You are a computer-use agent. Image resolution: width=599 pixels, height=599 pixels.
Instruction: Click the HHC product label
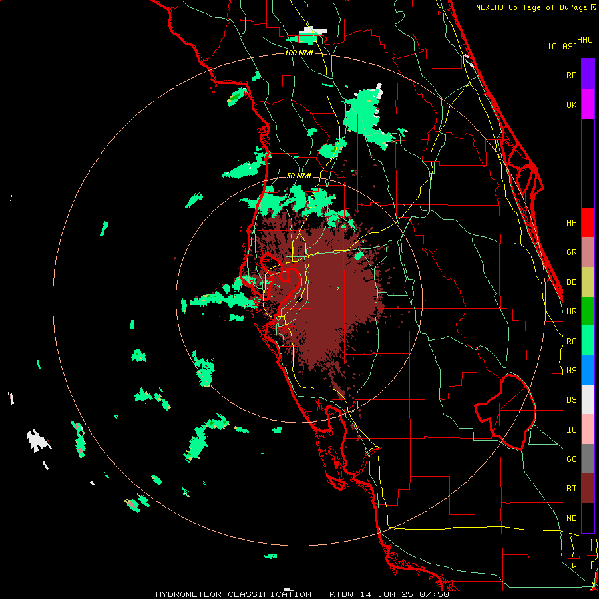click(x=585, y=39)
